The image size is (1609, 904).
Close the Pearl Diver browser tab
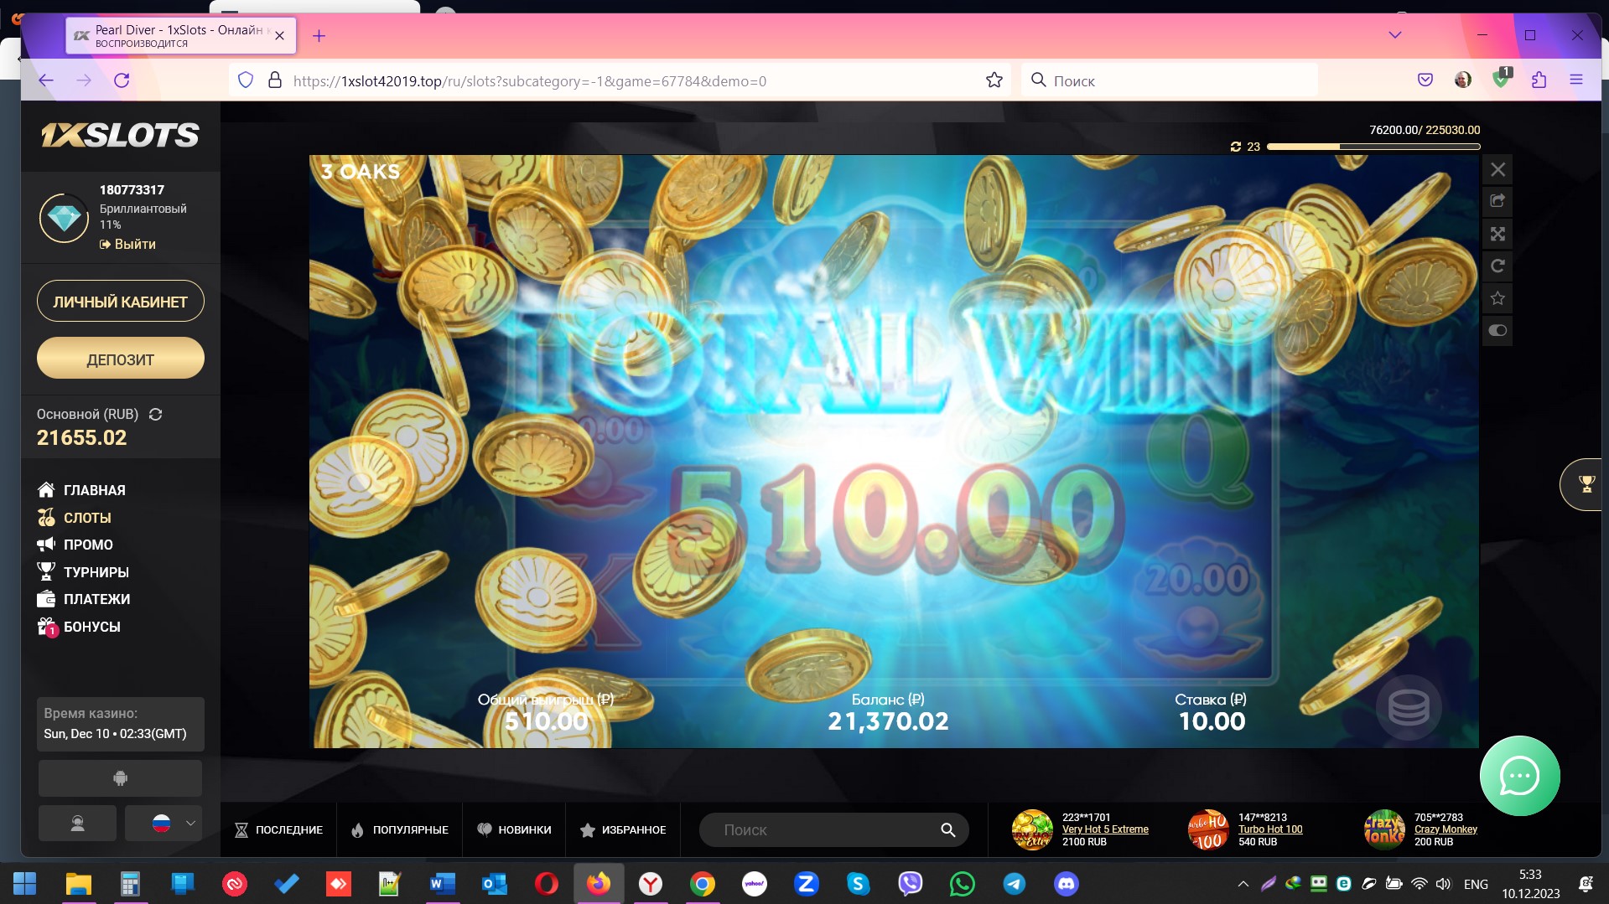tap(280, 36)
